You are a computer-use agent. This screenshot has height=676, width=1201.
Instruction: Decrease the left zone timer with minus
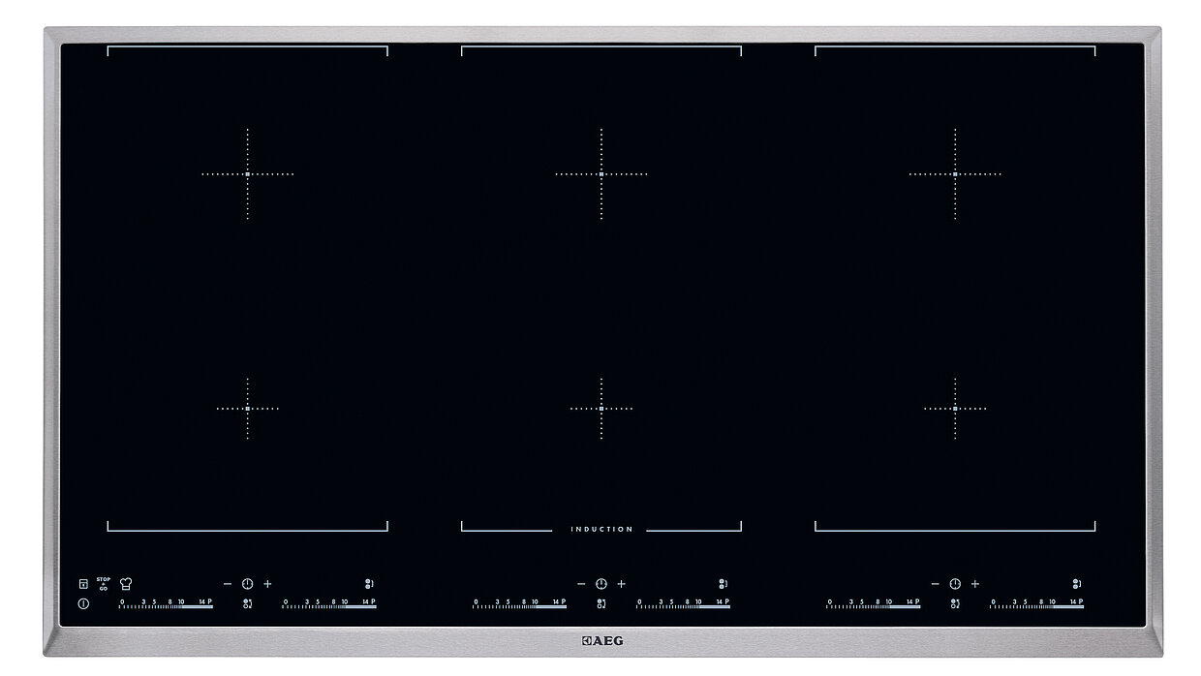click(x=228, y=584)
